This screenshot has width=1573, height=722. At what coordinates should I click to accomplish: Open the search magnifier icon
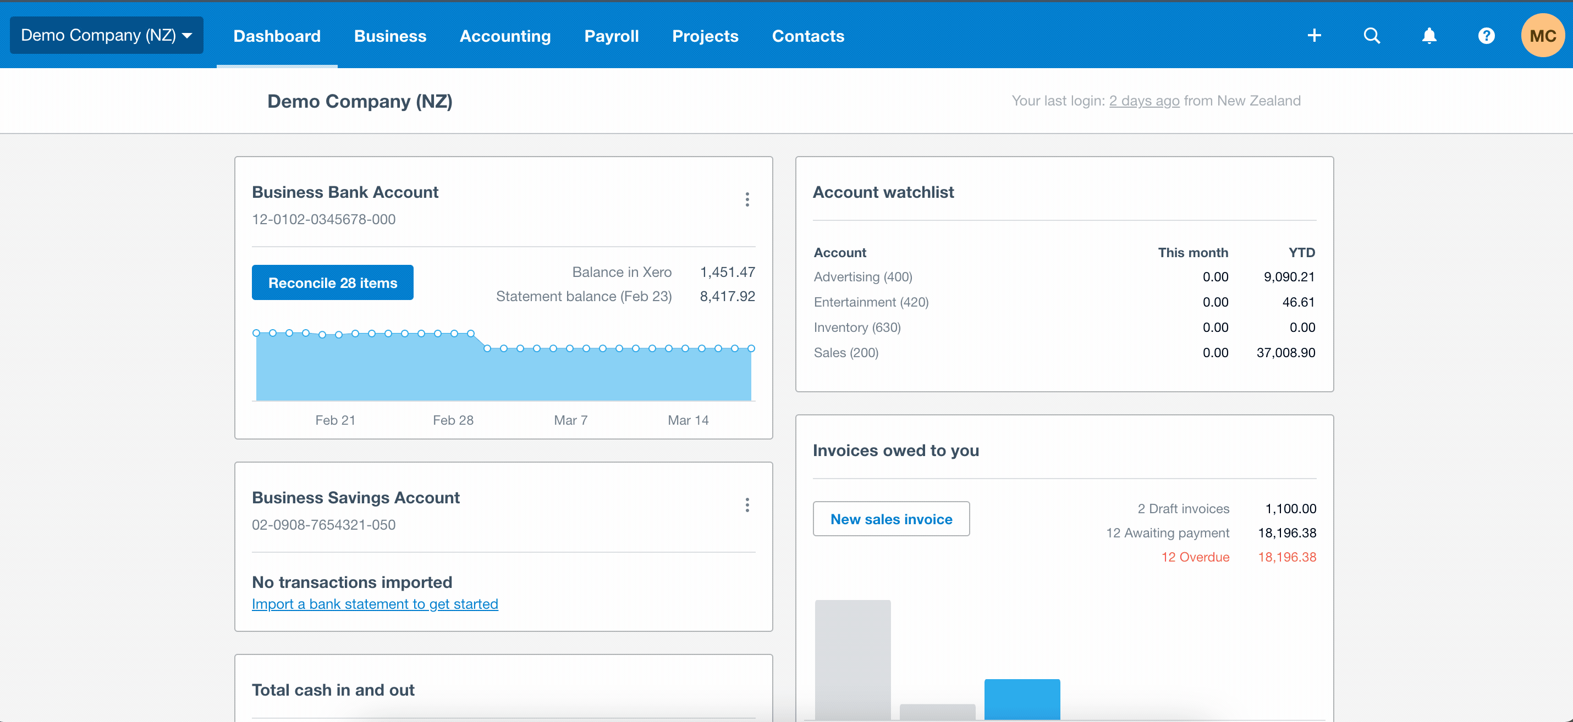1372,36
